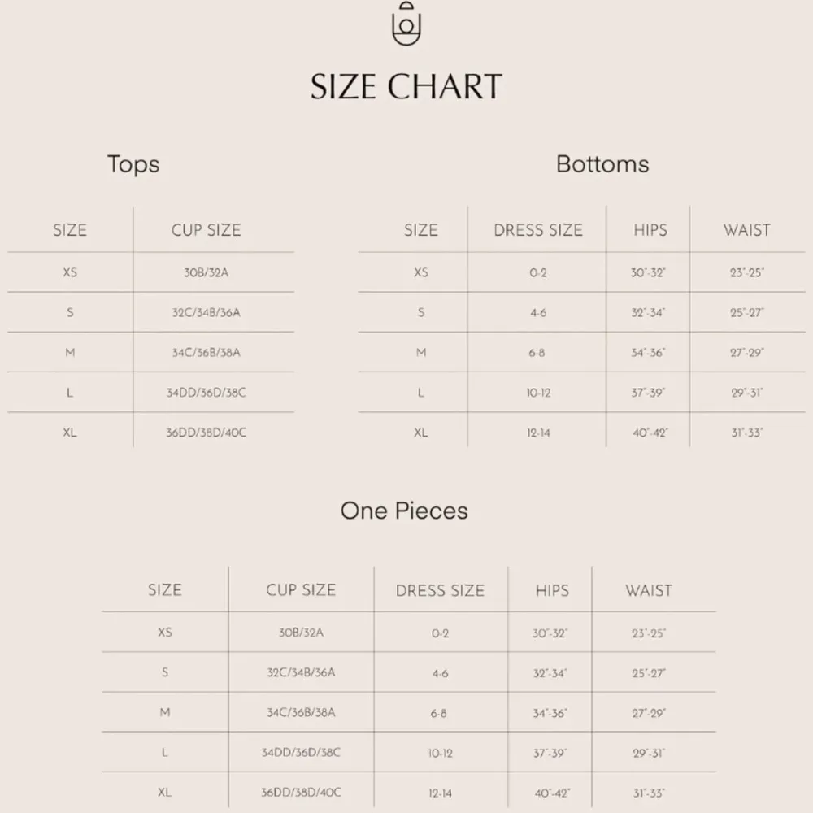The height and width of the screenshot is (813, 813).
Task: Click dress size 10-12 in One Pieces table
Action: click(x=440, y=754)
